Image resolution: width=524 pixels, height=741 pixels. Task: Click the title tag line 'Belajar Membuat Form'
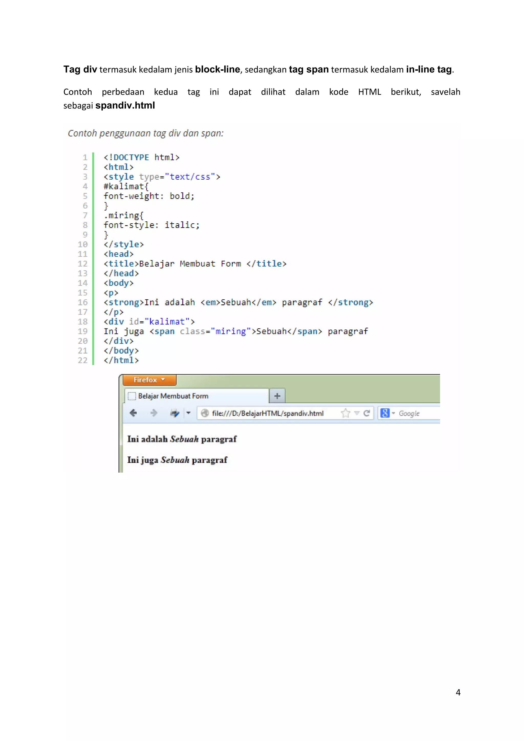[x=195, y=264]
